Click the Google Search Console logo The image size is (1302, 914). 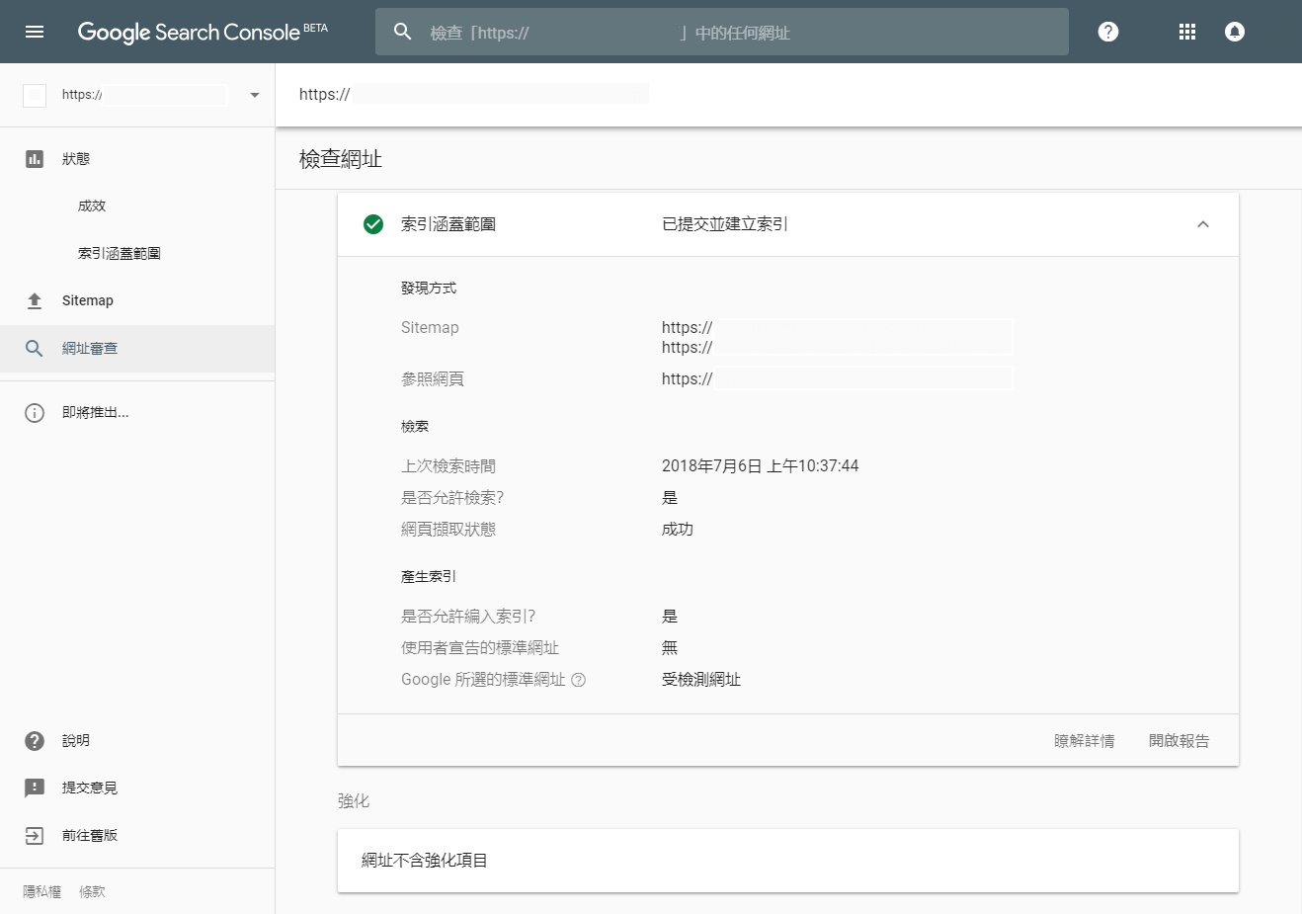pyautogui.click(x=203, y=32)
